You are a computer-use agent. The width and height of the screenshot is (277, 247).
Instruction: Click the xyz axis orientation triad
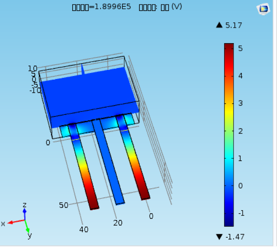tap(17, 221)
